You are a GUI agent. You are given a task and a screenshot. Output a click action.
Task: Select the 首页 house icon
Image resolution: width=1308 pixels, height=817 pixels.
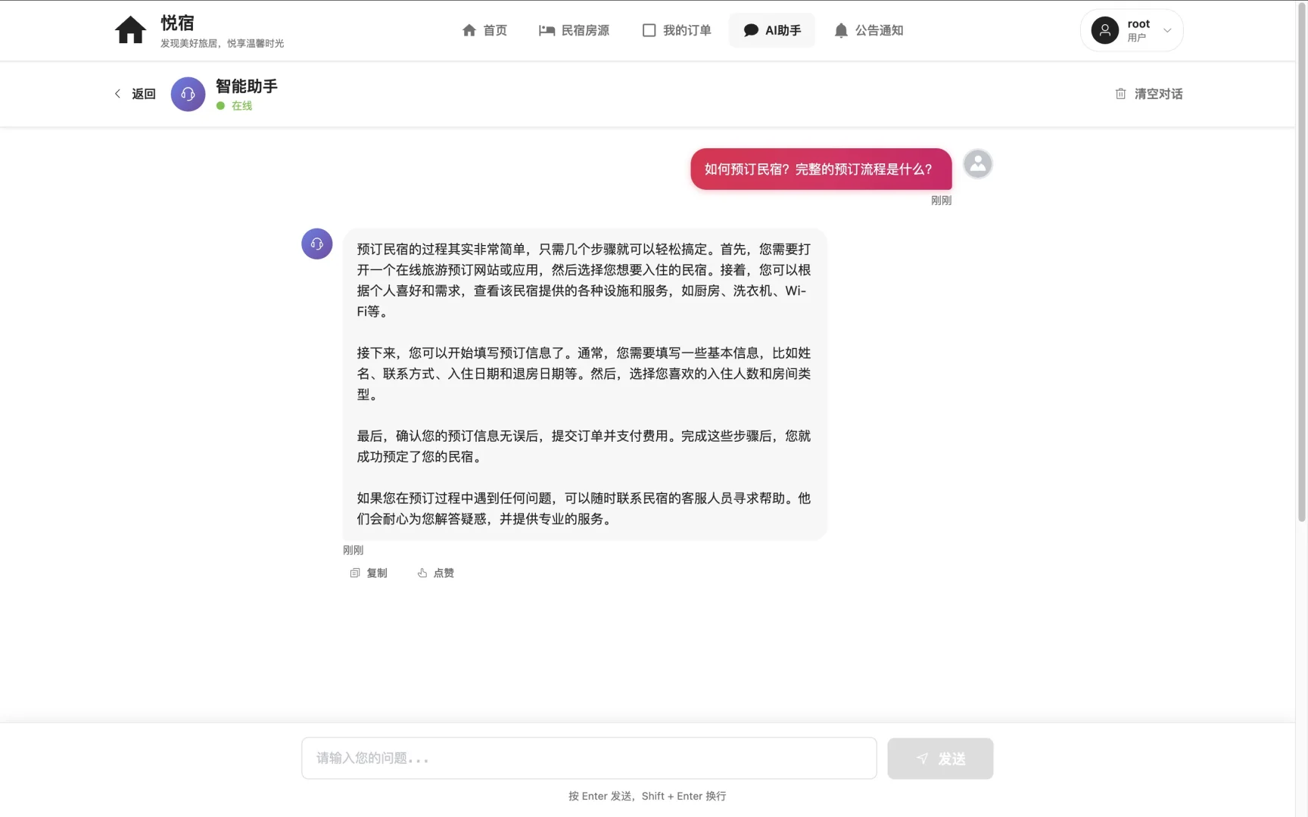[469, 30]
